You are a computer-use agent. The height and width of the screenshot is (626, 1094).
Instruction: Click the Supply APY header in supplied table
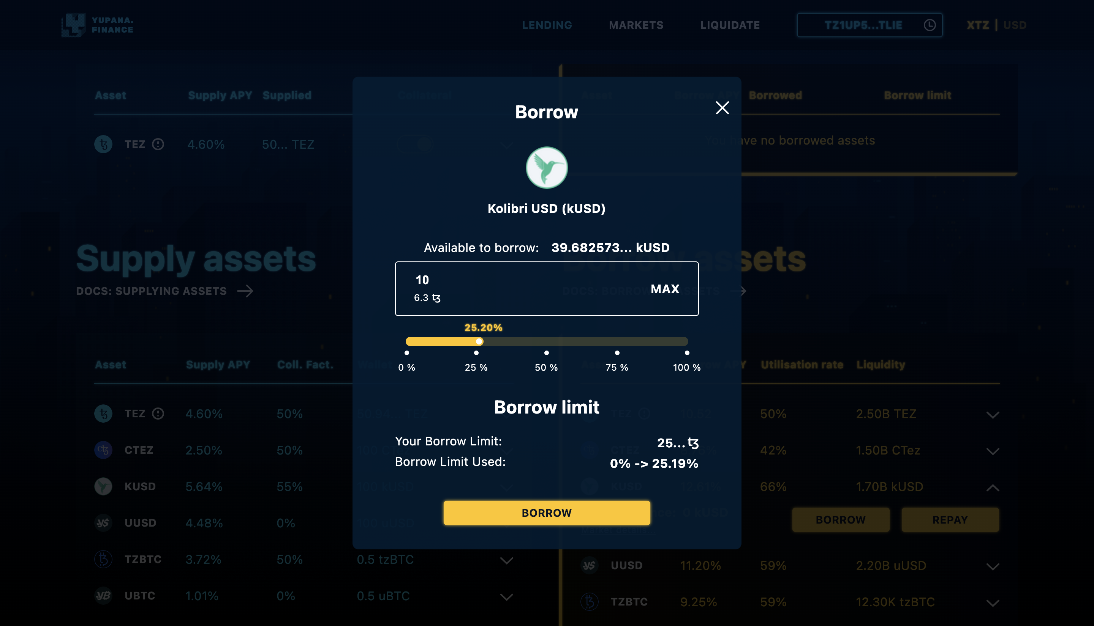[220, 96]
